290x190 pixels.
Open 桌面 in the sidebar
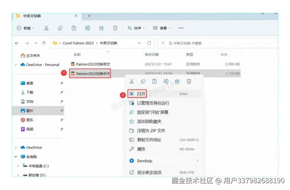(27, 83)
